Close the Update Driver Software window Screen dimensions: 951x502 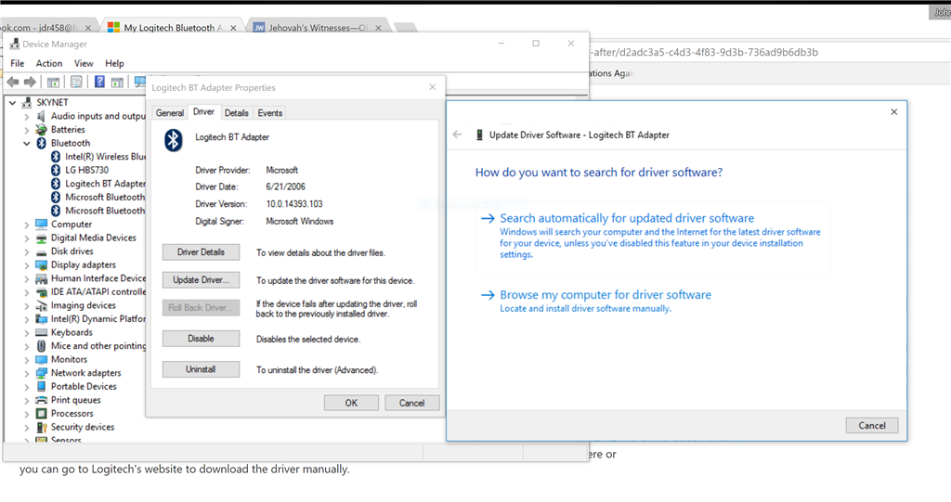click(894, 111)
